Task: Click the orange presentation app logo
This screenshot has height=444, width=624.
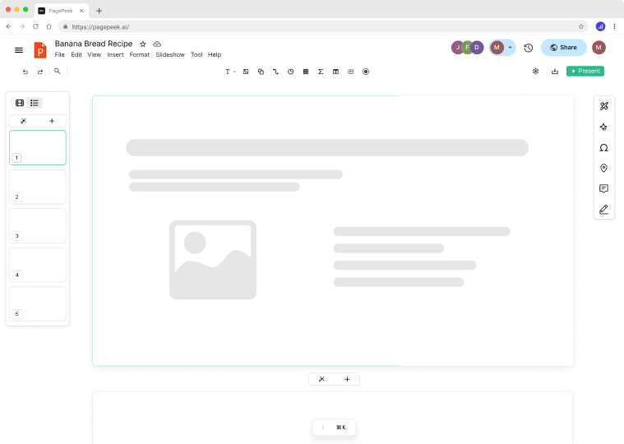Action: (40, 50)
